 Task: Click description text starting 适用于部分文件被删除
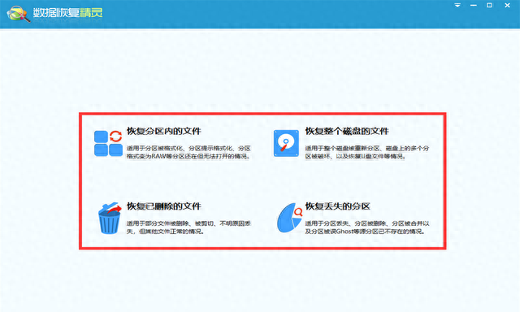click(188, 227)
